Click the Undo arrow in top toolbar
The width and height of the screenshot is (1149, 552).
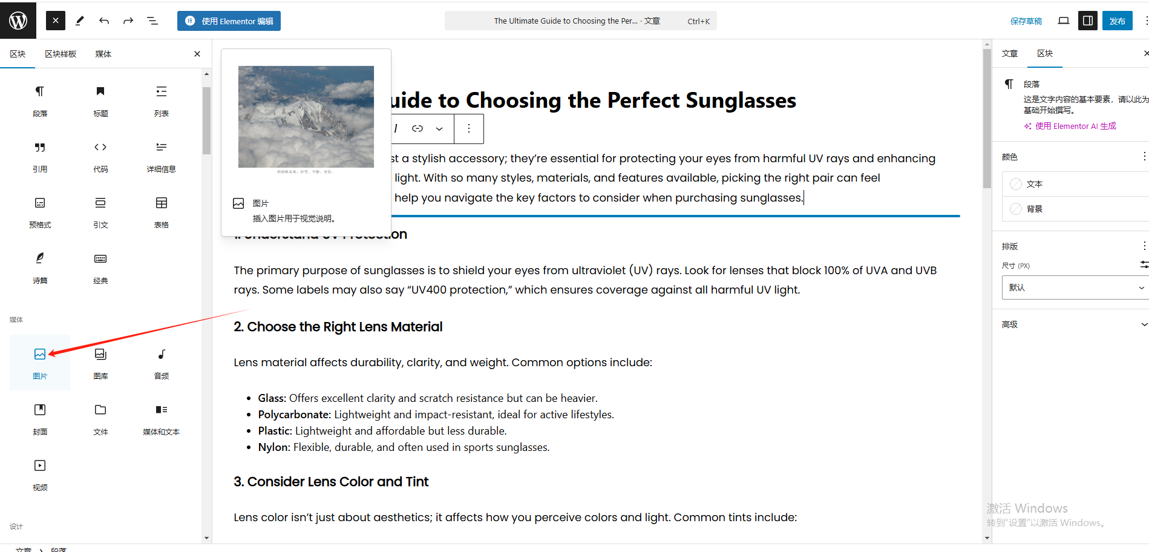104,21
